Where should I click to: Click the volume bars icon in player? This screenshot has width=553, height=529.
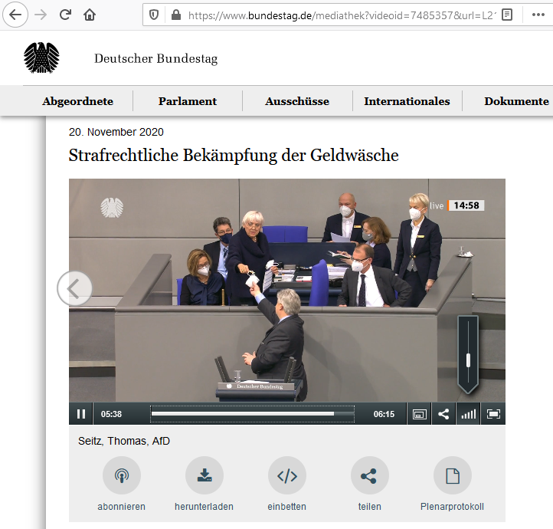coord(468,414)
